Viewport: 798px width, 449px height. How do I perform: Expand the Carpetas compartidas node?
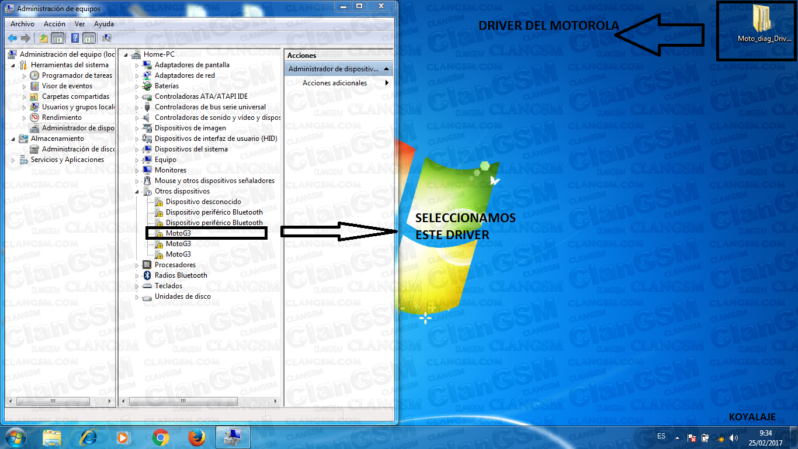[24, 96]
